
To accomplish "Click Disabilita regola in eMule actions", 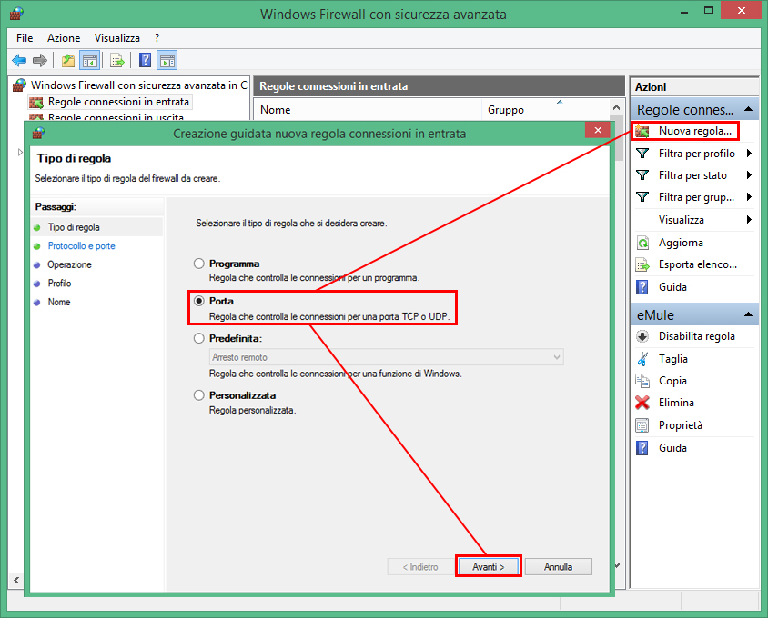I will 696,336.
